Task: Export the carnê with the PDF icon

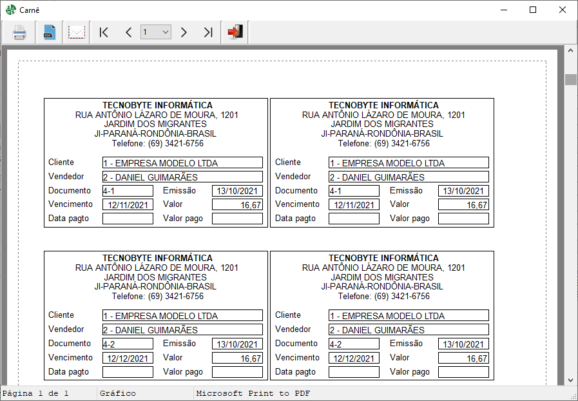Action: [x=48, y=32]
